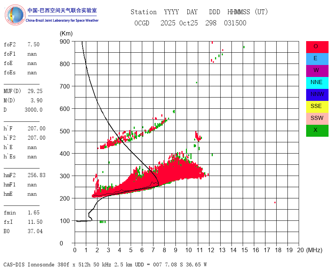This screenshot has height=269, width=336.
Task: Click the 20 MHz x-axis tick label
Action: (301, 250)
